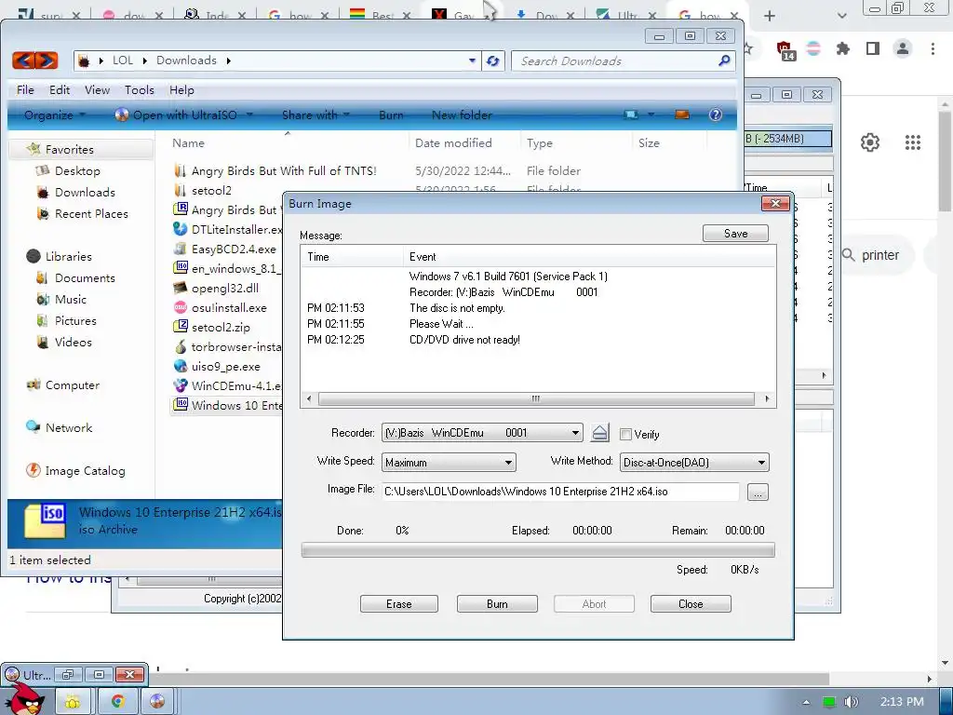Image resolution: width=953 pixels, height=715 pixels.
Task: Open the Help menu in Explorer
Action: pos(181,90)
